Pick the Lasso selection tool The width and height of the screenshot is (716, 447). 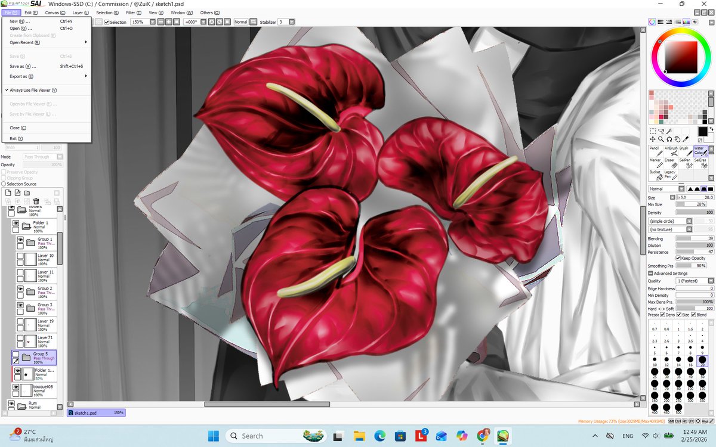pyautogui.click(x=661, y=131)
